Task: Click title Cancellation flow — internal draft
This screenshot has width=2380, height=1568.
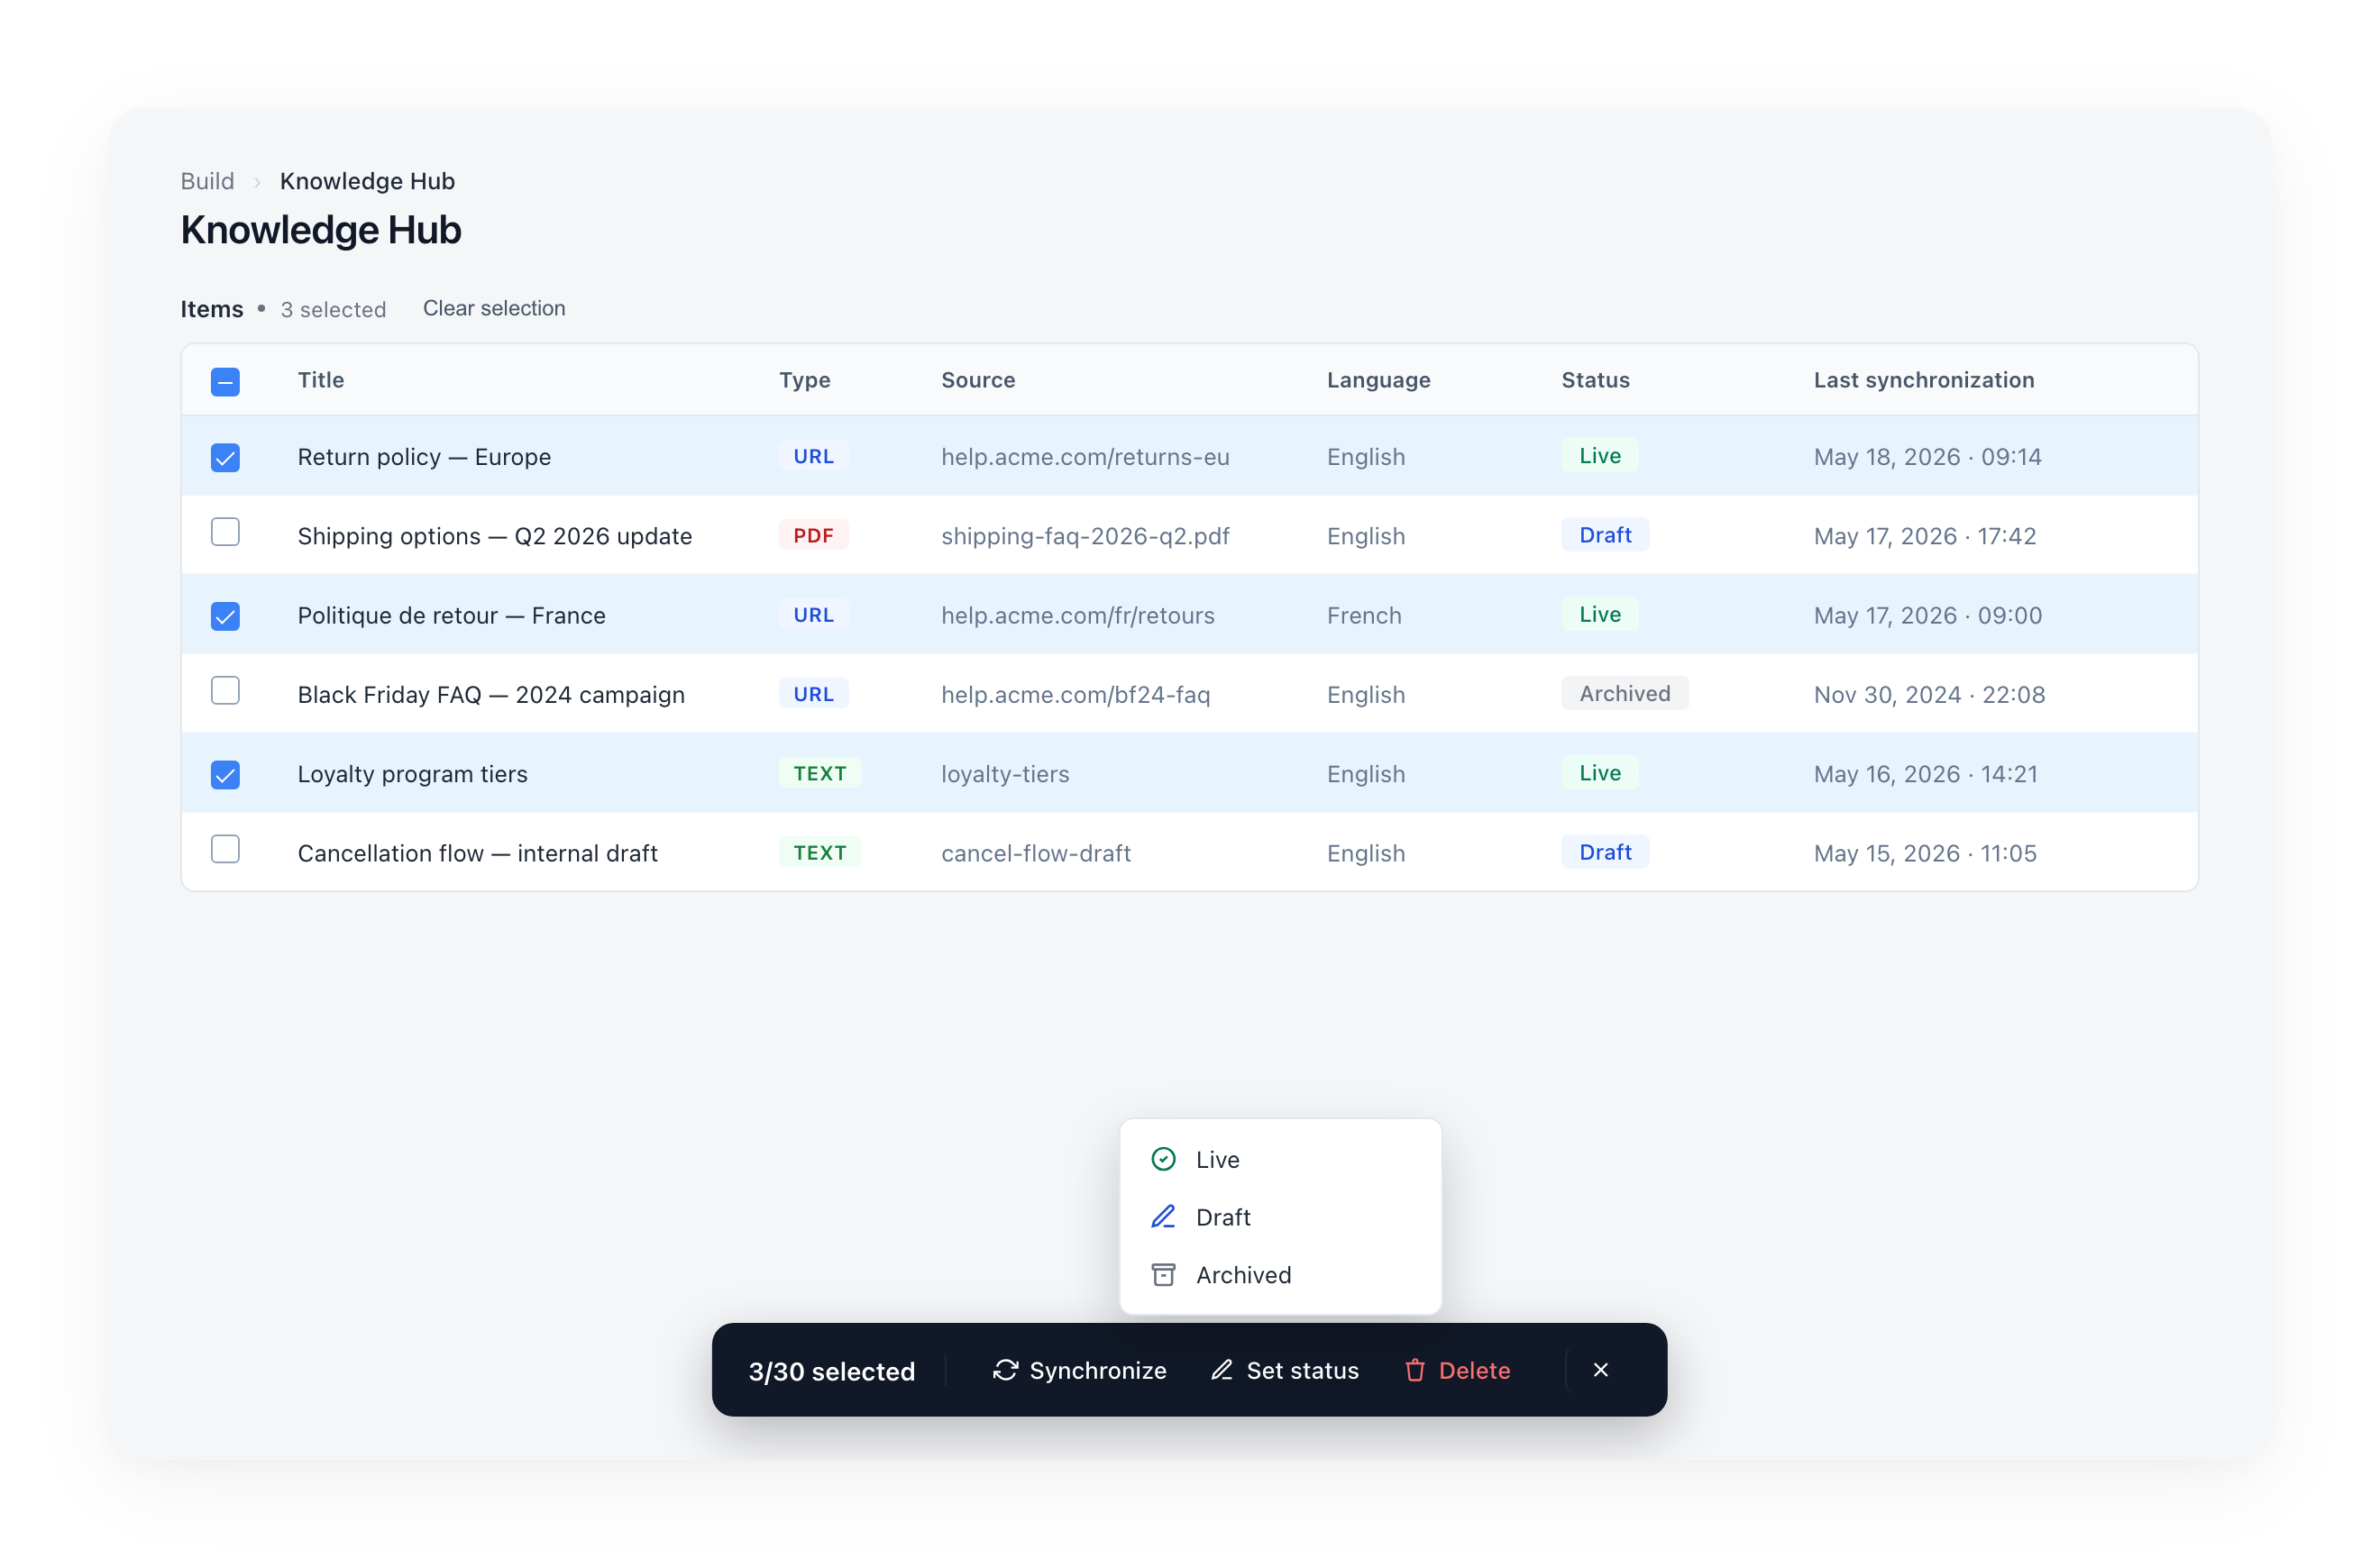Action: (x=477, y=853)
